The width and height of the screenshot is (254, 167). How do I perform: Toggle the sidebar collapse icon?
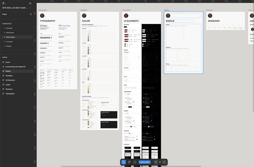pos(30,3)
